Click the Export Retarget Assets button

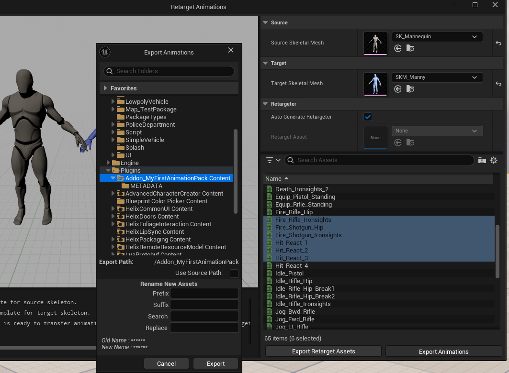tap(323, 351)
